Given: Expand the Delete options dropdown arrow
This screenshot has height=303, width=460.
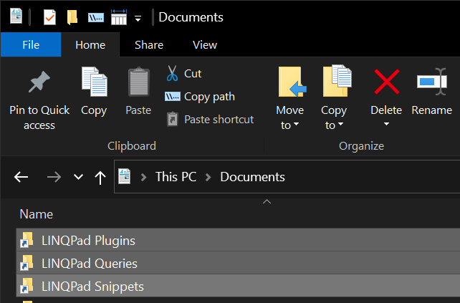Looking at the screenshot, I should point(386,124).
